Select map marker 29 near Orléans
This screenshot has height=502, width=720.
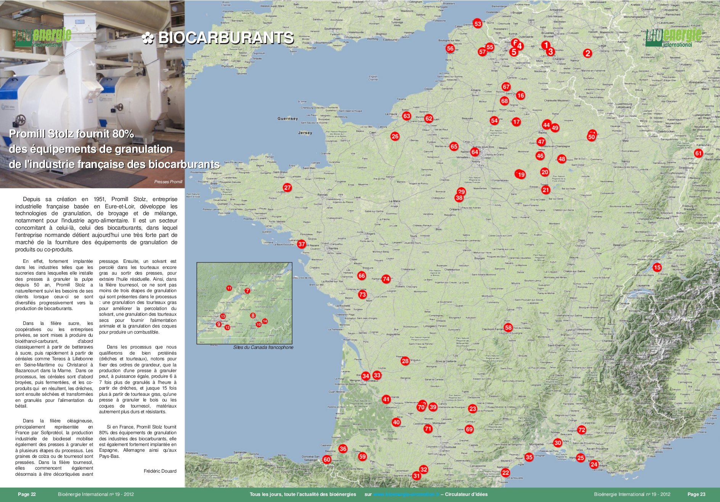click(461, 192)
